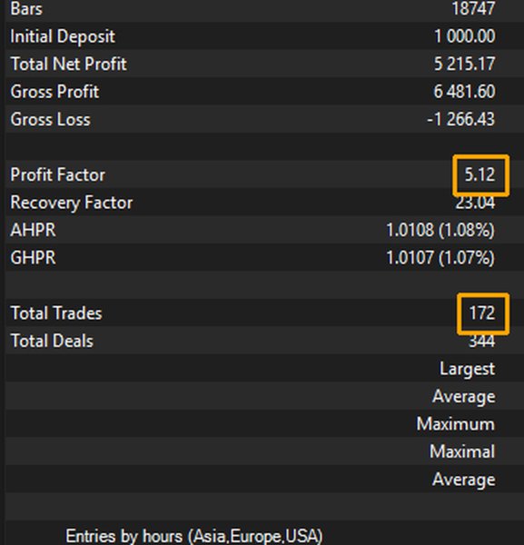Click the Maximum row heading

point(456,424)
